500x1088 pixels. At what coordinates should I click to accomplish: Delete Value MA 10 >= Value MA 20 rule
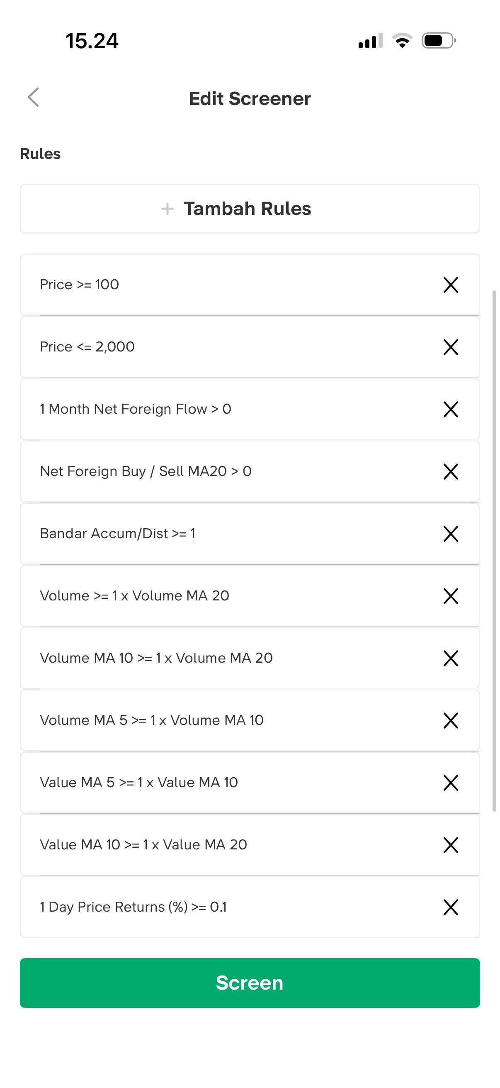pyautogui.click(x=451, y=845)
